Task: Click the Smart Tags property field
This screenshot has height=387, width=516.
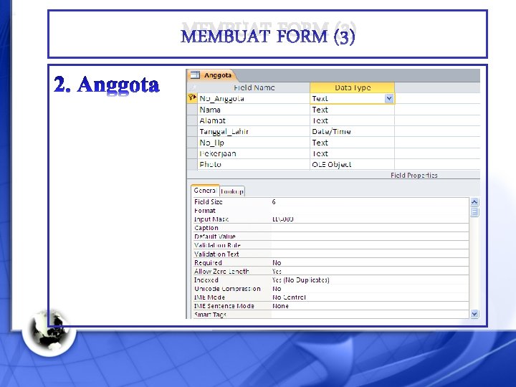Action: click(x=370, y=315)
